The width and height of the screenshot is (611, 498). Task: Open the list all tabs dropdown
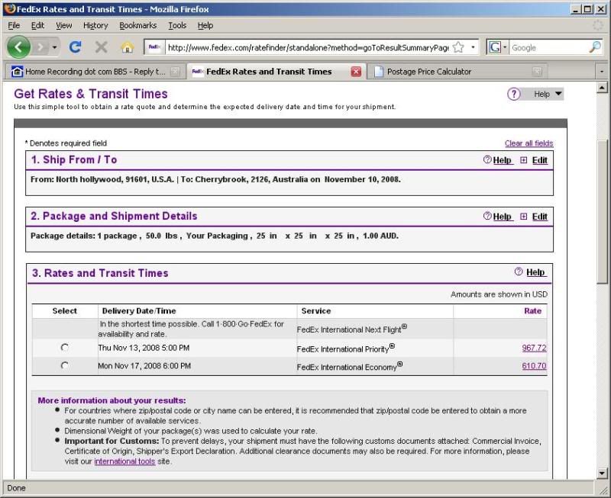(602, 72)
